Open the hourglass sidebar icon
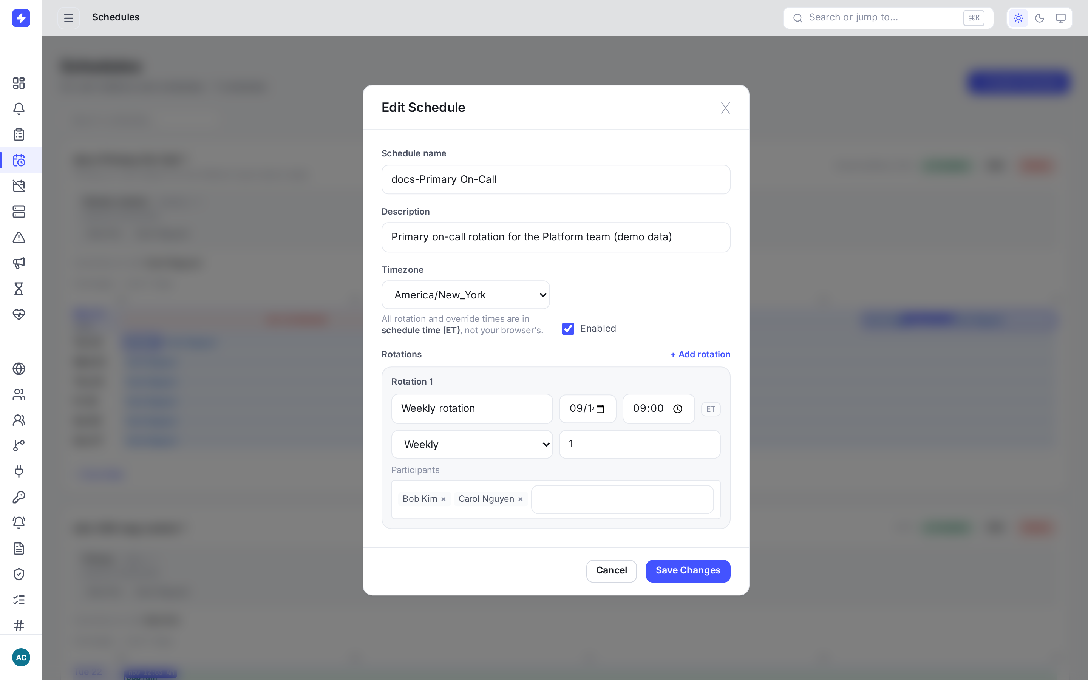 point(19,289)
